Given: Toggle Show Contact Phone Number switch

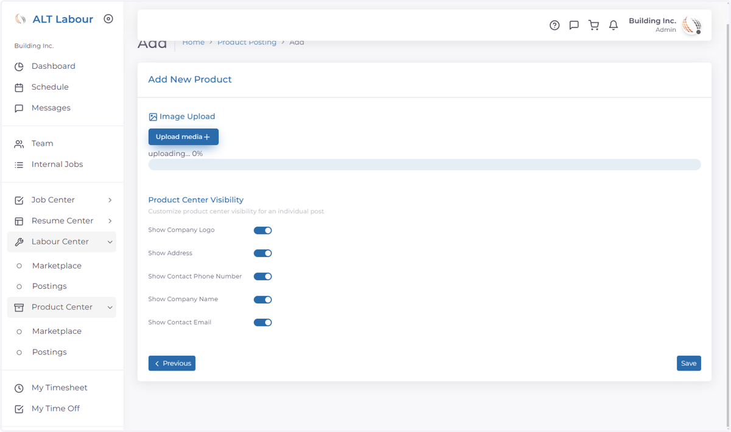Looking at the screenshot, I should pyautogui.click(x=263, y=277).
